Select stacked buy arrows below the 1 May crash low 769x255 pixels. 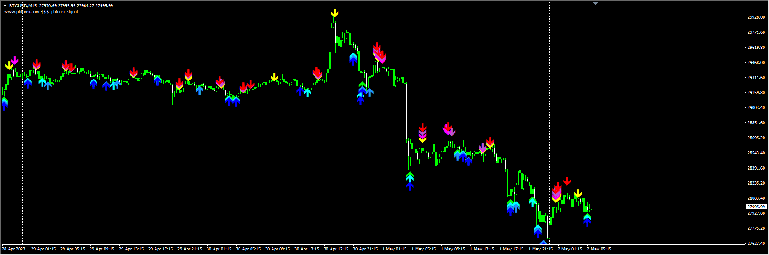click(410, 181)
